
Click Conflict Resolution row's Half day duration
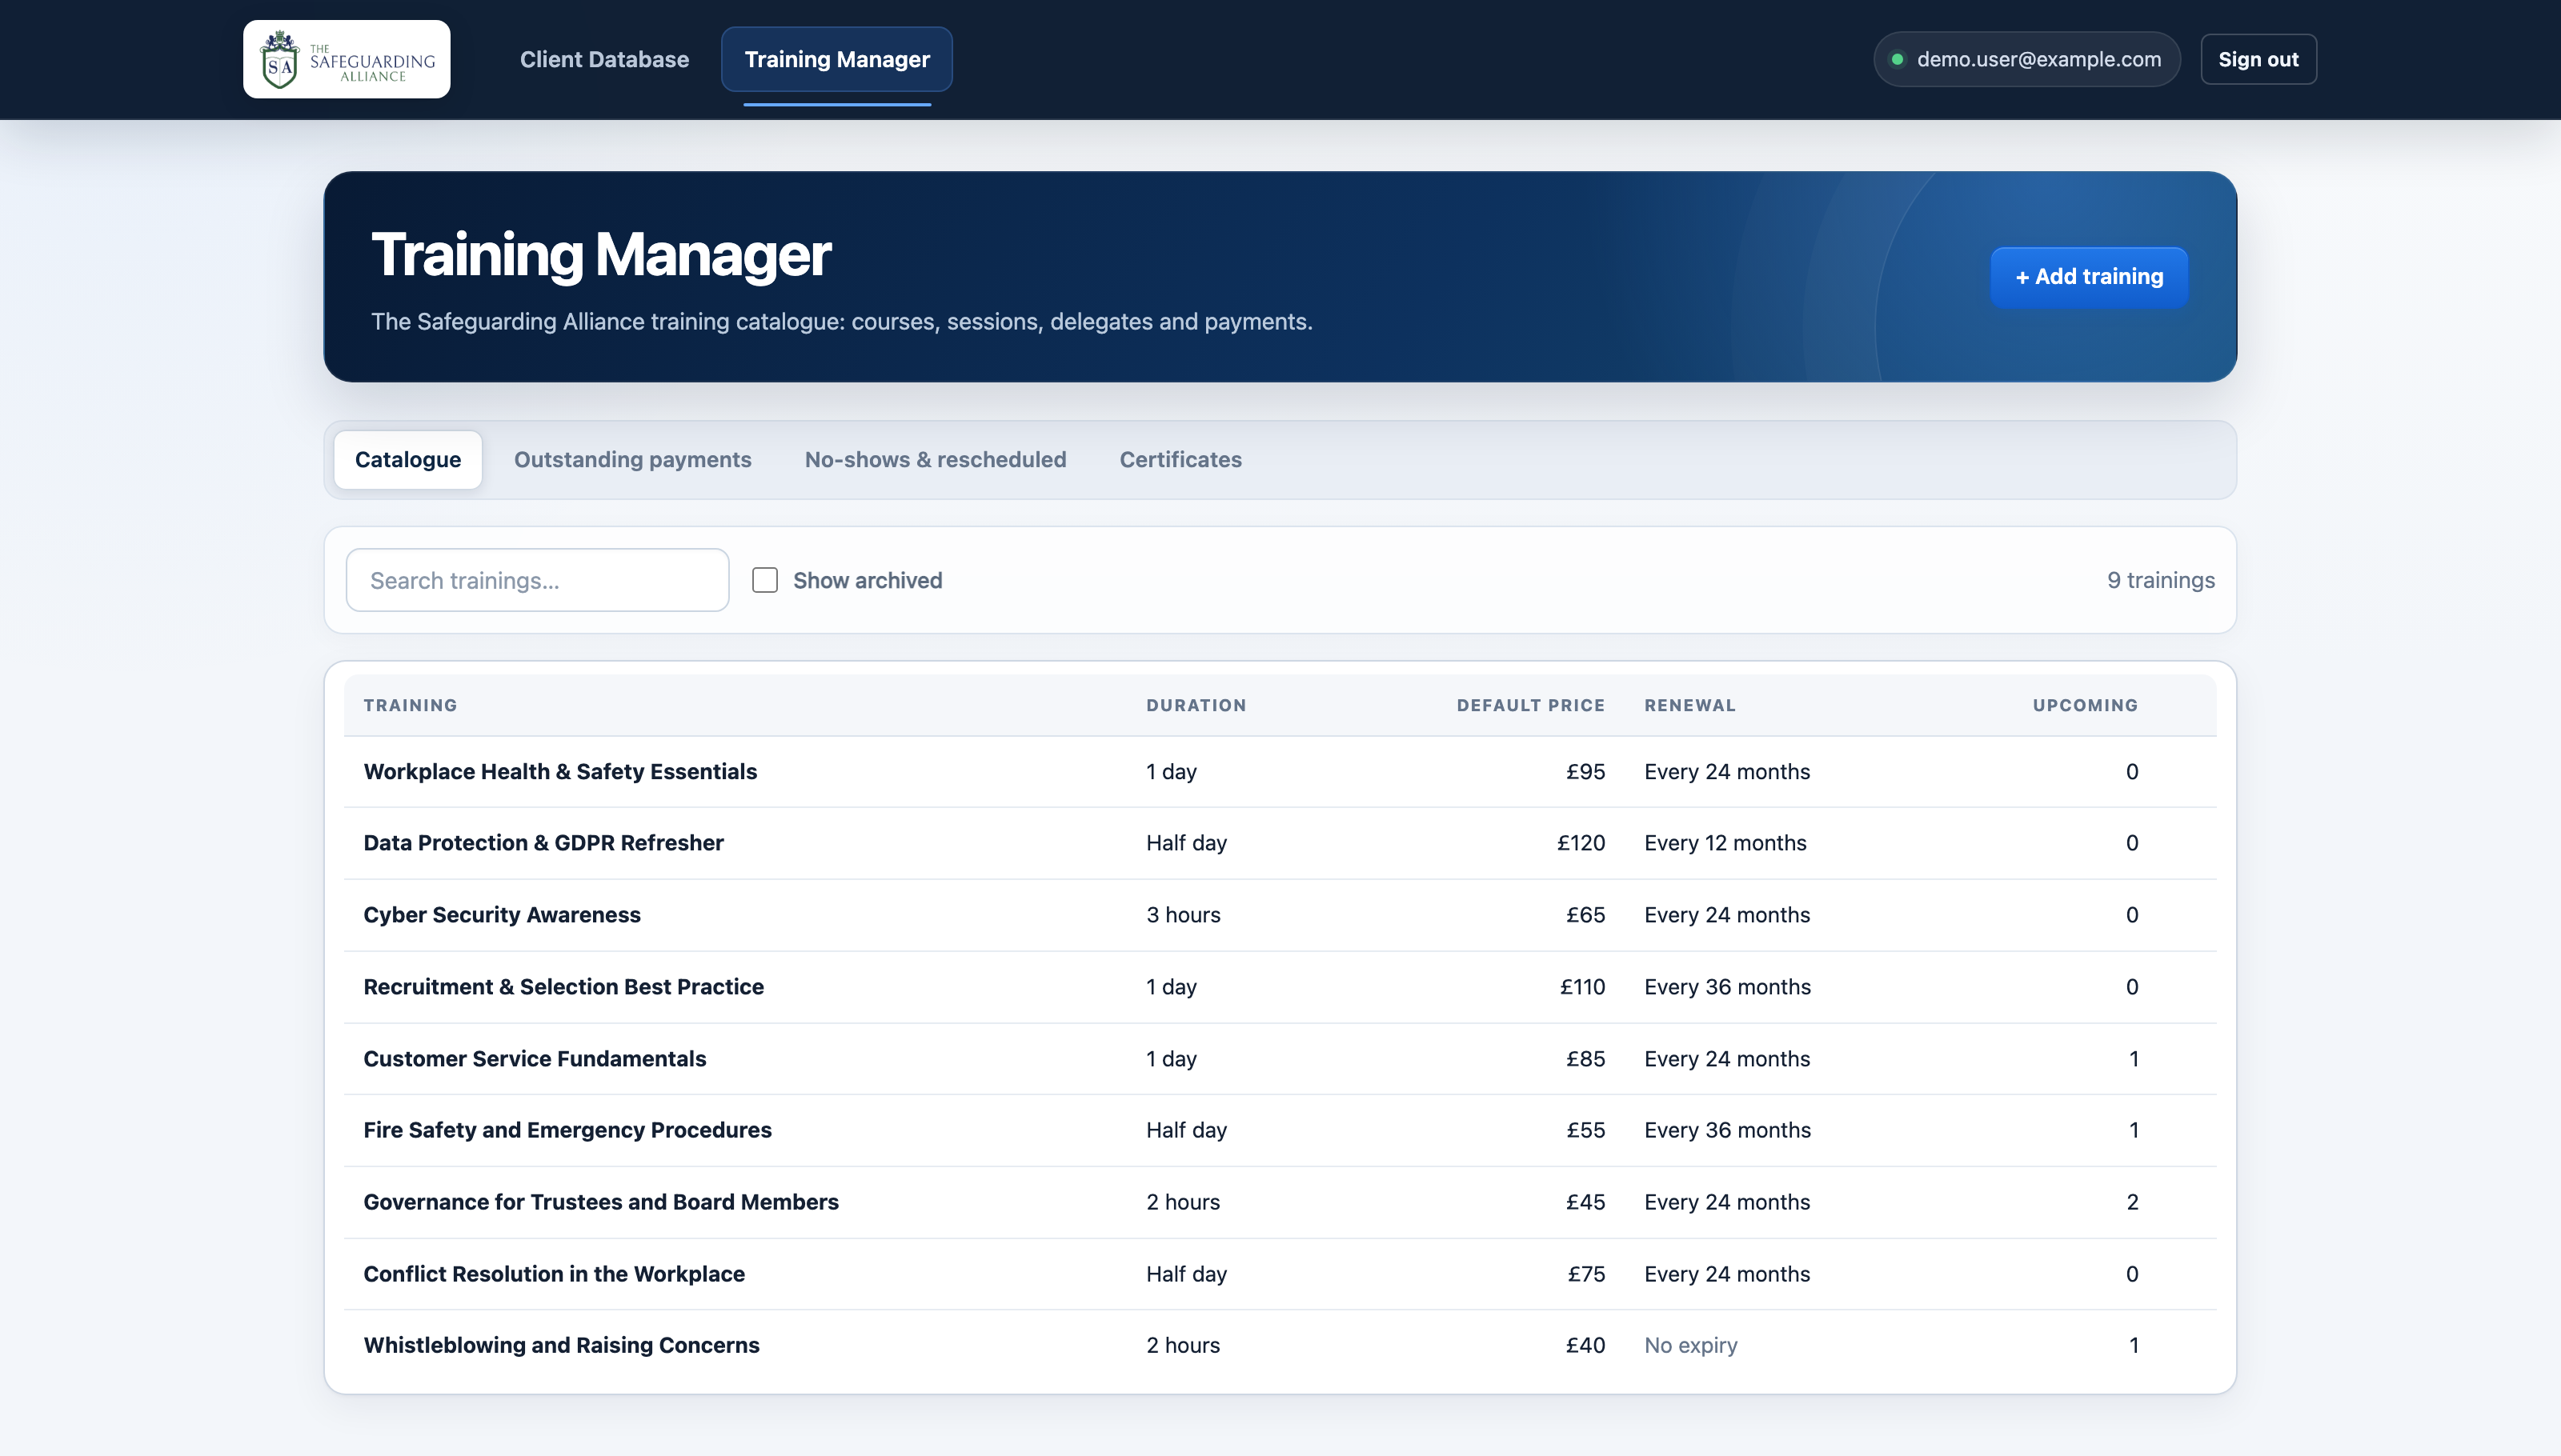tap(1186, 1274)
